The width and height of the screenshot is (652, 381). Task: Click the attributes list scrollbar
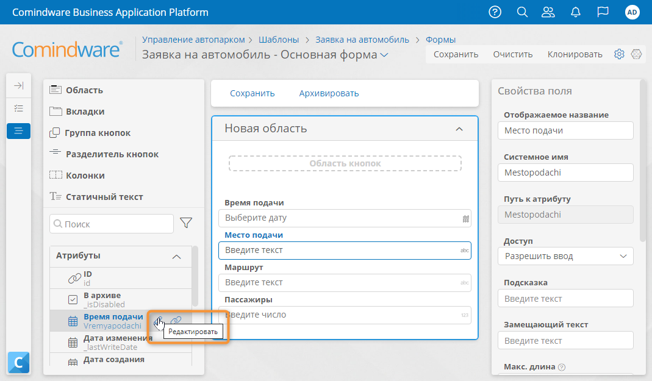195,276
